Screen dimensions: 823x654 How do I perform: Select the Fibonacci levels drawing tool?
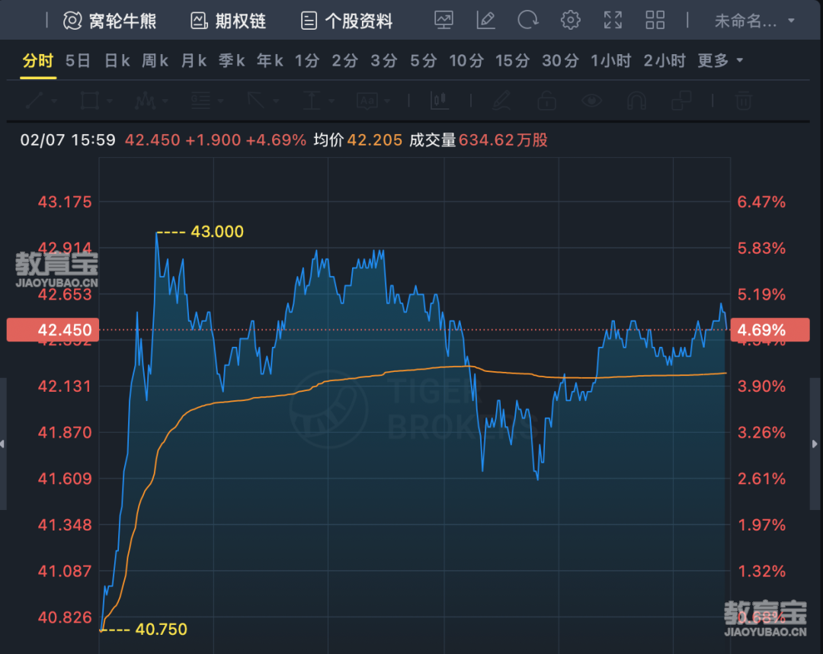[200, 100]
